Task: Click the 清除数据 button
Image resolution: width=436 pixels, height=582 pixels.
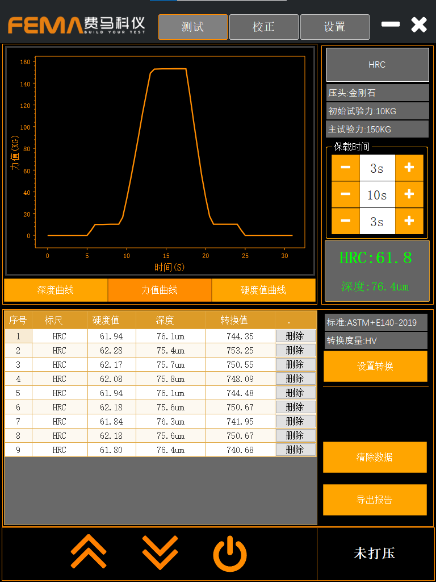Action: click(x=375, y=457)
